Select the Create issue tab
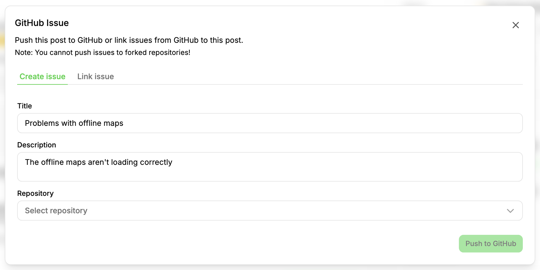 (x=42, y=77)
